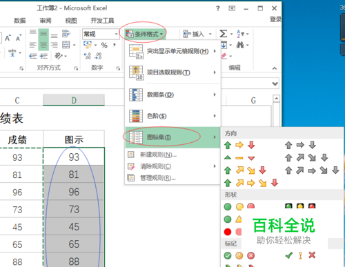Toggle wrap text
The image size is (345, 267).
(x=66, y=34)
